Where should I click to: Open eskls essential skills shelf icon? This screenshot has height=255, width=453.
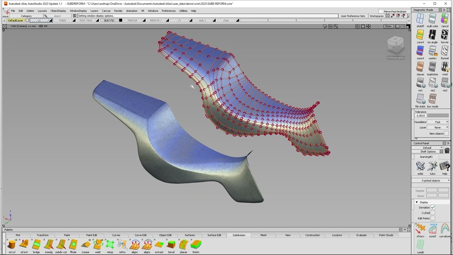click(x=420, y=166)
